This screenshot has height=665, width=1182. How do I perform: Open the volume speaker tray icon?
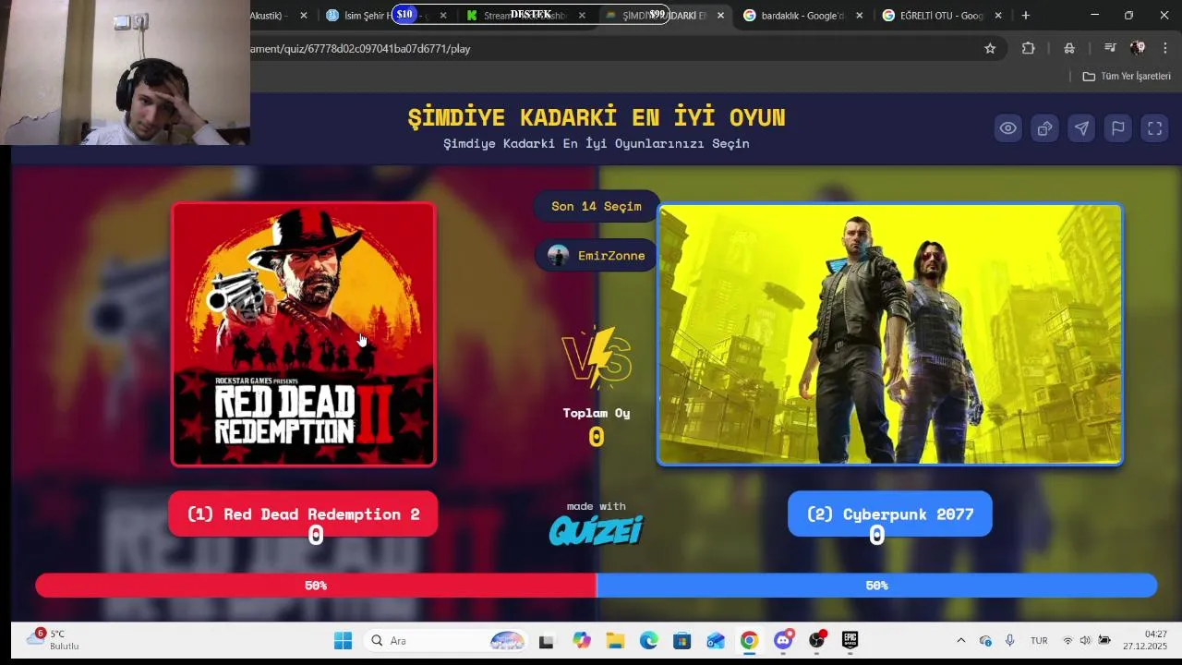coord(1085,640)
